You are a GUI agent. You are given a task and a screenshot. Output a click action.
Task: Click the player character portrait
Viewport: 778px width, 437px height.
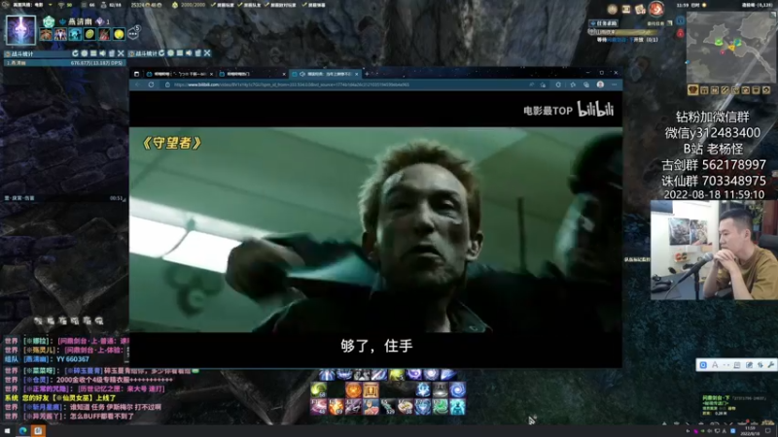pyautogui.click(x=20, y=30)
